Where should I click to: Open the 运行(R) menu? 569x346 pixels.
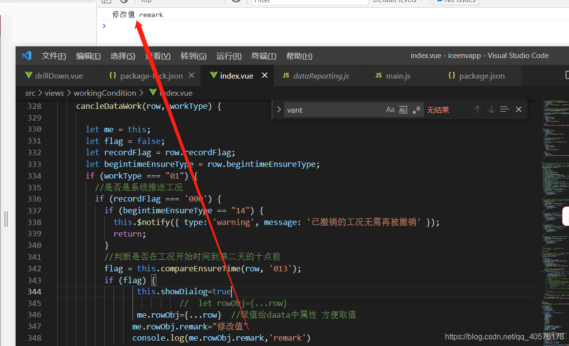pos(229,56)
